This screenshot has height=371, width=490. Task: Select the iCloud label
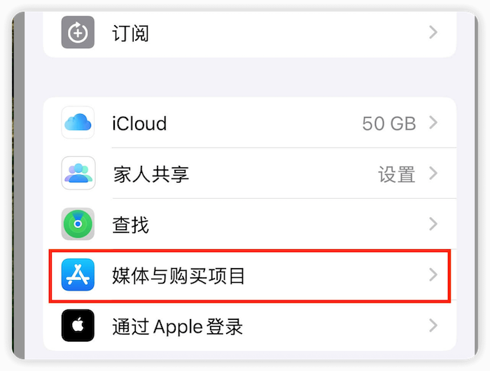(x=139, y=123)
